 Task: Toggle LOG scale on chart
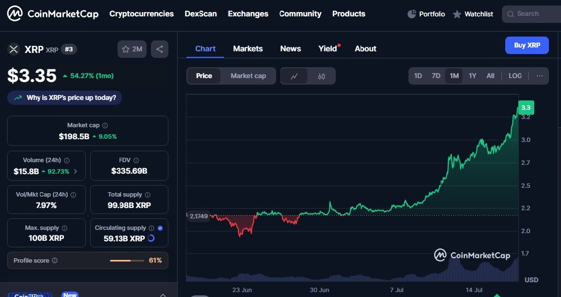pyautogui.click(x=515, y=76)
